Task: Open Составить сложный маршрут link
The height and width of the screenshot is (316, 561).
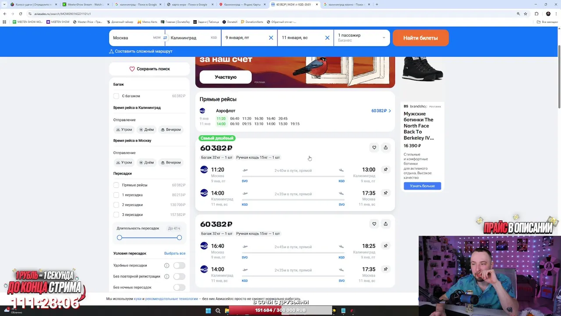Action: 141,51
